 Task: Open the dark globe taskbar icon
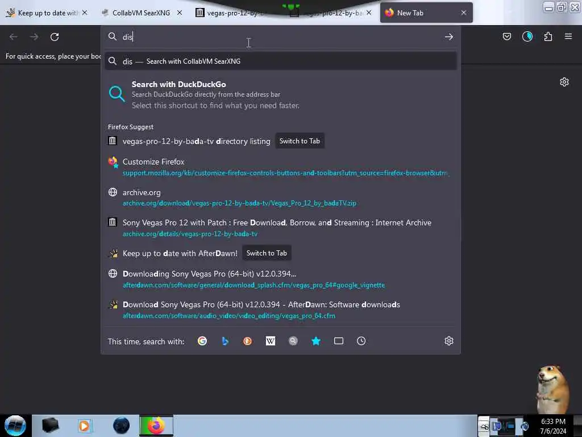[x=122, y=426]
